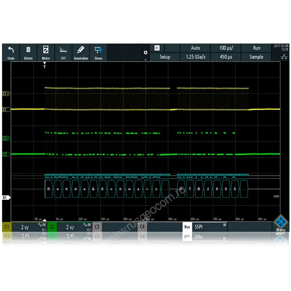Open the 100 µs/ timebase setting
Image resolution: width=291 pixels, height=291 pixels.
[x=226, y=48]
